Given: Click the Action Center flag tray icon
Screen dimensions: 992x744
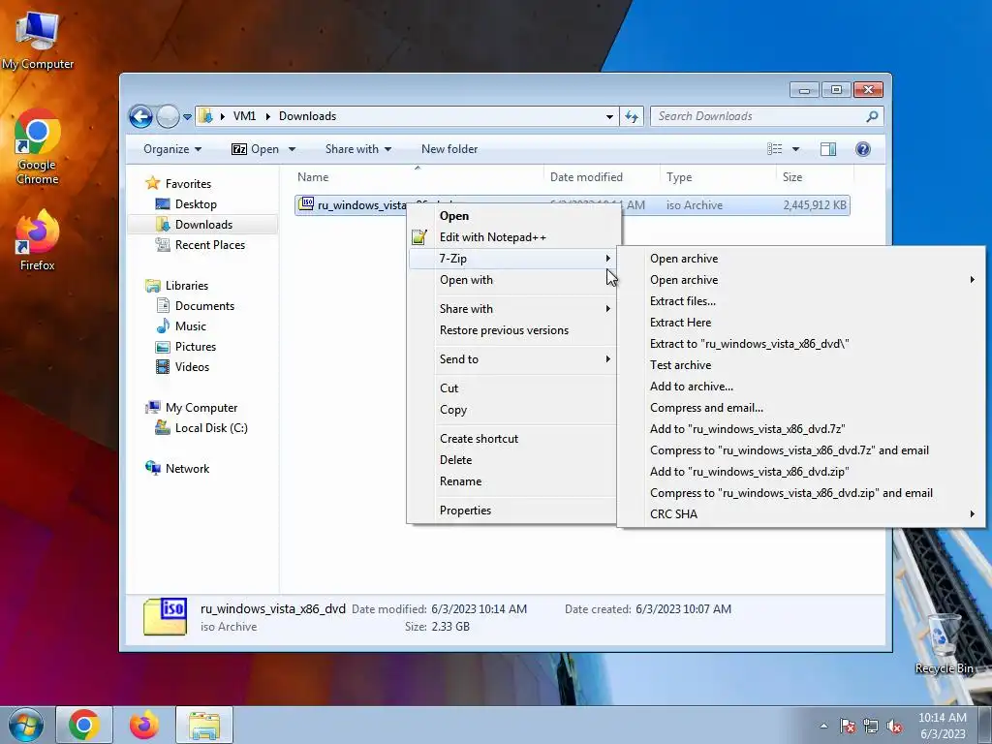Looking at the screenshot, I should point(848,727).
